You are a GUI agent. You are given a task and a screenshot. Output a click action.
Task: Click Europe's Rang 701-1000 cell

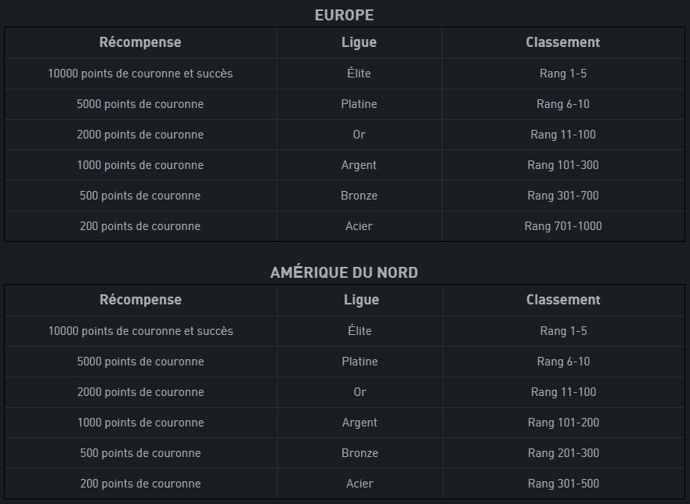(563, 226)
